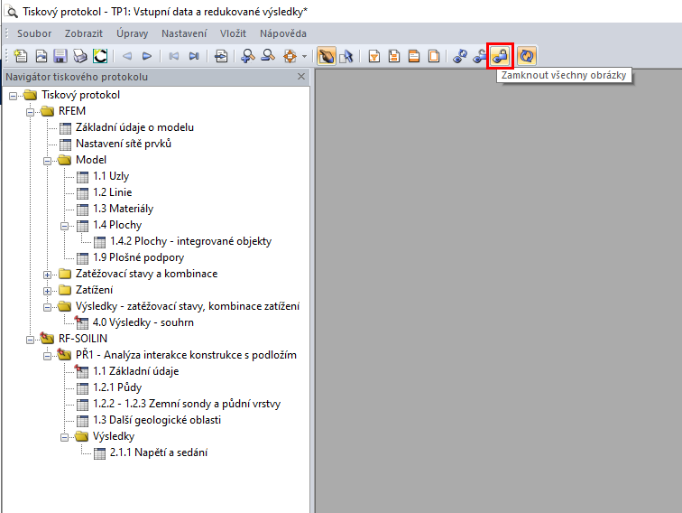Screen dimensions: 682x513
Task: Click the new printout report icon
Action: (x=20, y=56)
